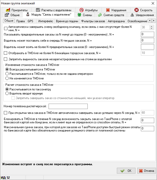Image resolution: width=157 pixels, height=180 pixels.
Task: Enable showing N nearest city orders in TMDriver
Action: 6,53
